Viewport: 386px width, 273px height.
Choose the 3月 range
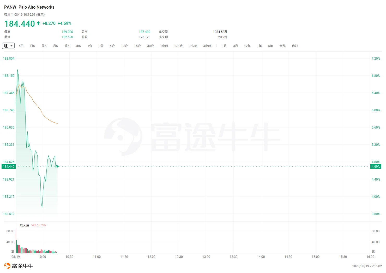click(236, 46)
